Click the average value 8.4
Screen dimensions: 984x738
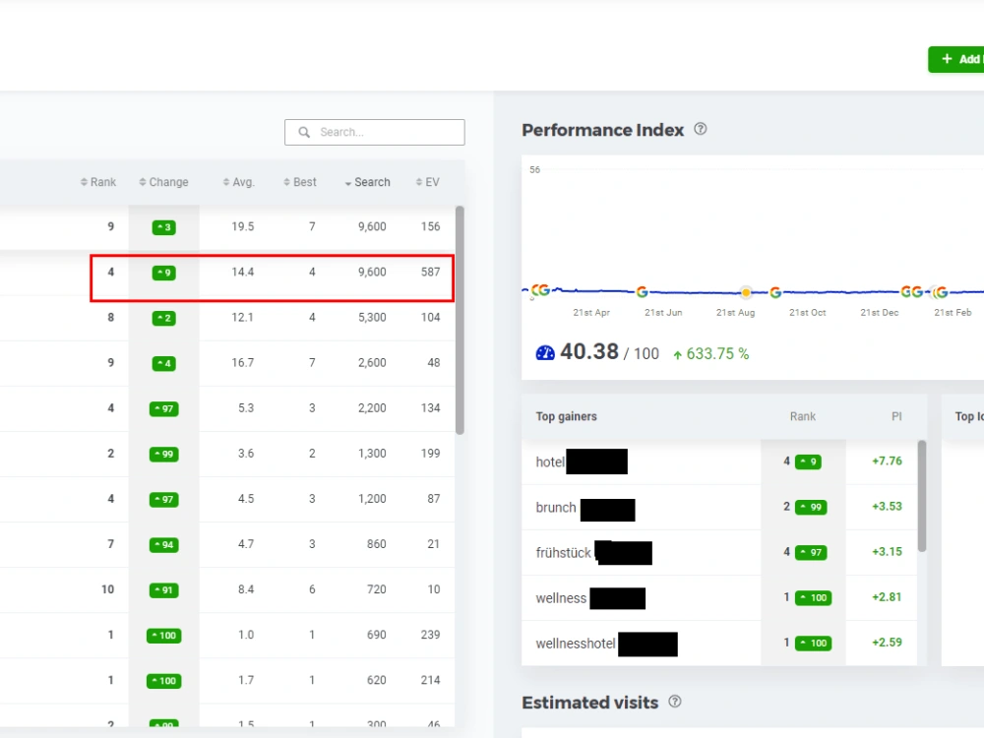point(246,589)
